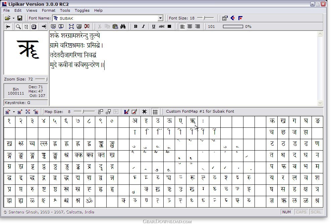The height and width of the screenshot is (224, 334).
Task: Click the font map icon right of the cross-linked squares
Action: pyautogui.click(x=36, y=112)
